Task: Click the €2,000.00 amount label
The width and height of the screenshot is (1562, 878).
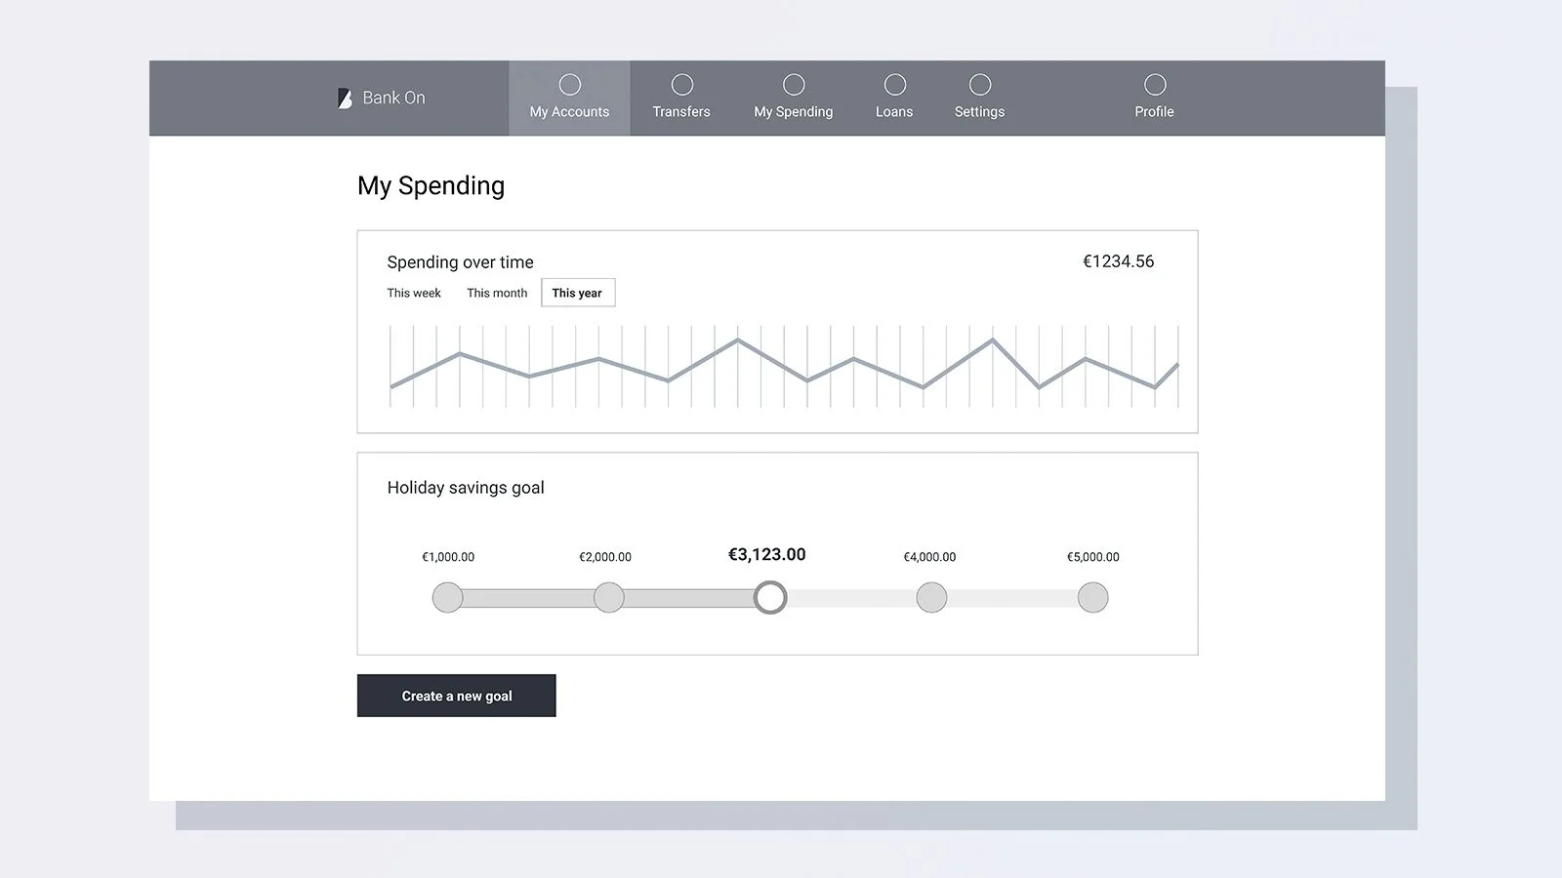Action: tap(605, 557)
